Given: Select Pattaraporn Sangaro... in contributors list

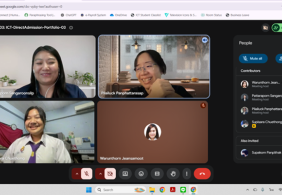Looking at the screenshot, I should (x=259, y=97).
